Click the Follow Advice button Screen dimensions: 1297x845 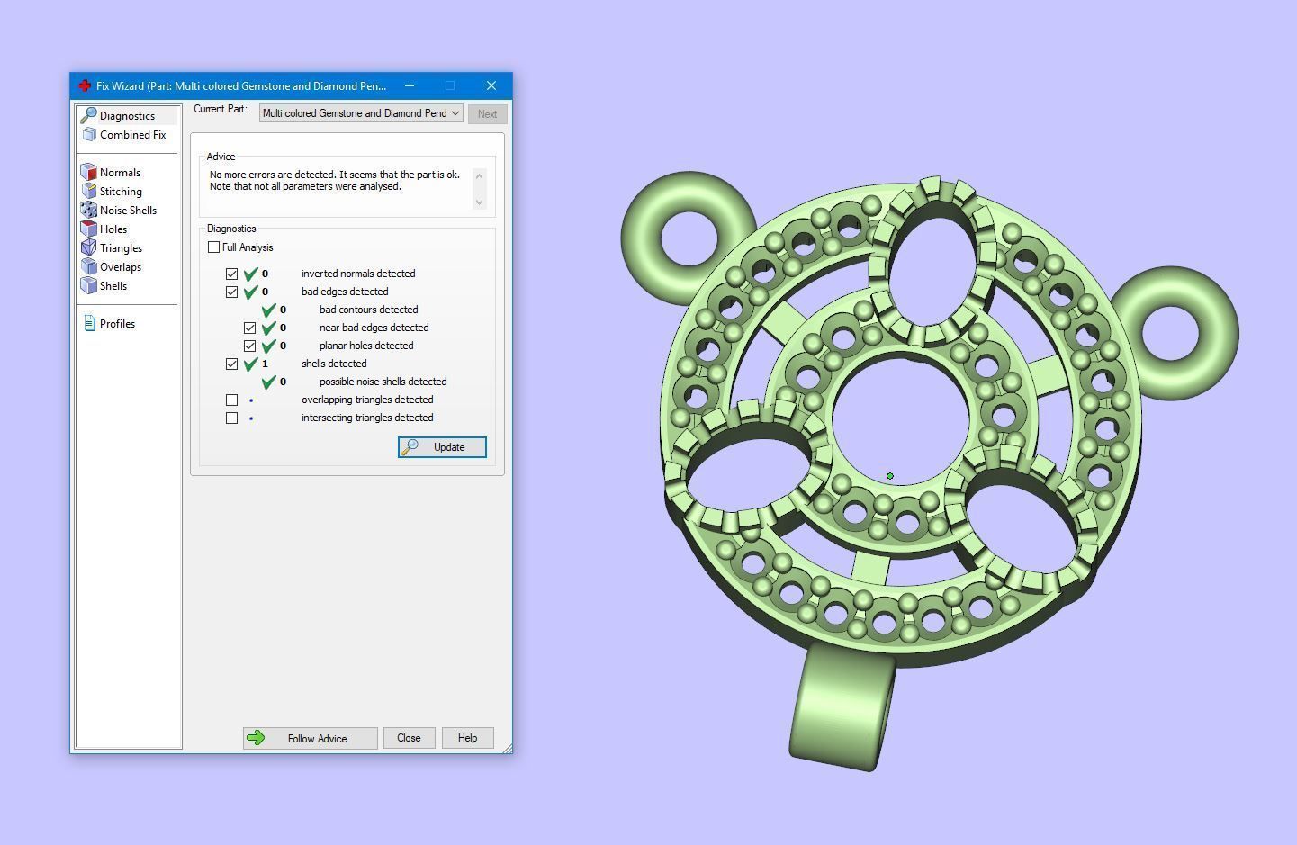310,738
